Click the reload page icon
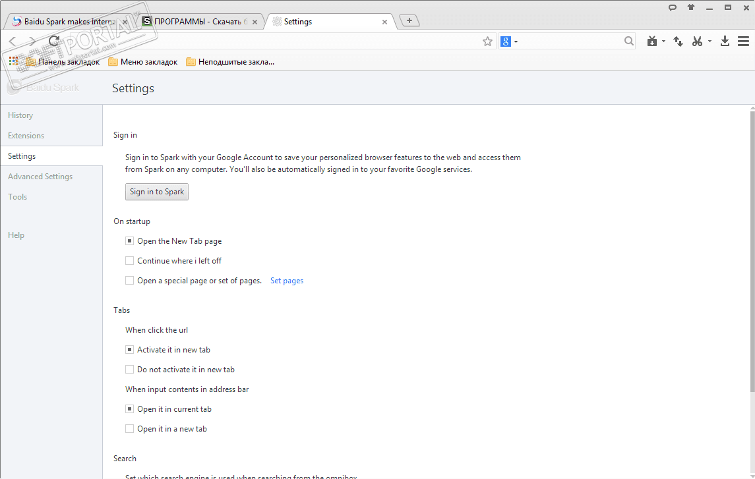Image resolution: width=755 pixels, height=479 pixels. click(54, 42)
